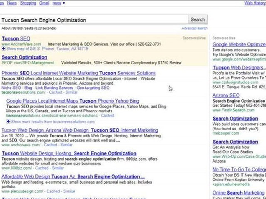
Task: Expand 'Show more results from tucsonseosolutions.com' plus icon
Action: coord(8,122)
